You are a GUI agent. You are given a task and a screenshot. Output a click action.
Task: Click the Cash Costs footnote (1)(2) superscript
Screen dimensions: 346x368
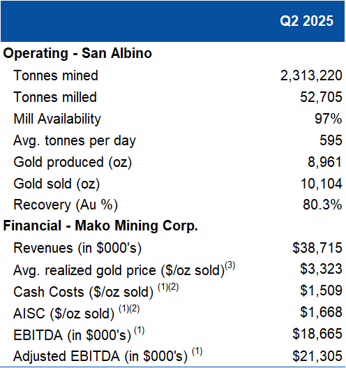168,287
